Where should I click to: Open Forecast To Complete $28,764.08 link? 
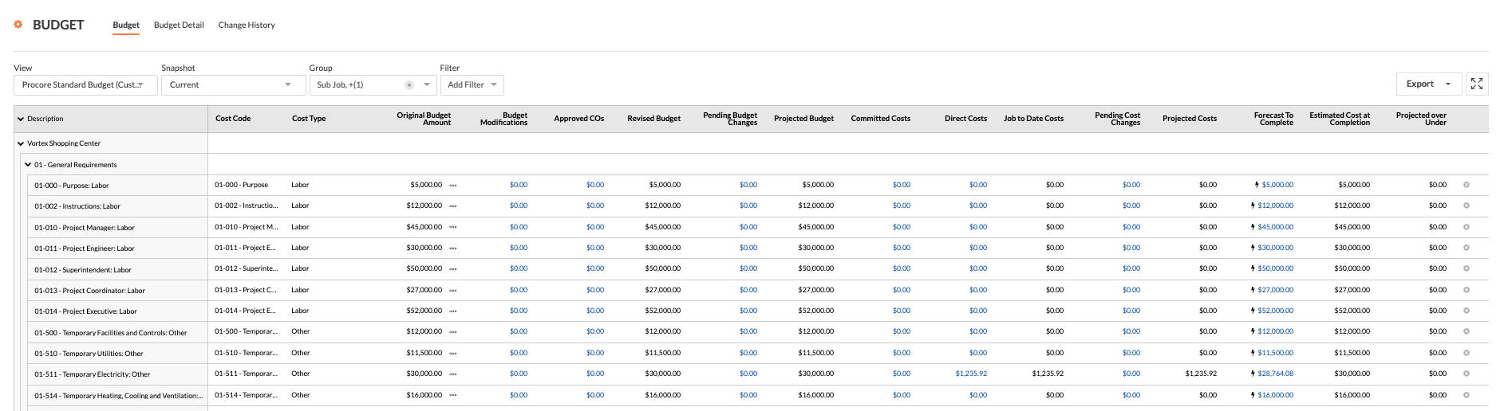click(1276, 374)
